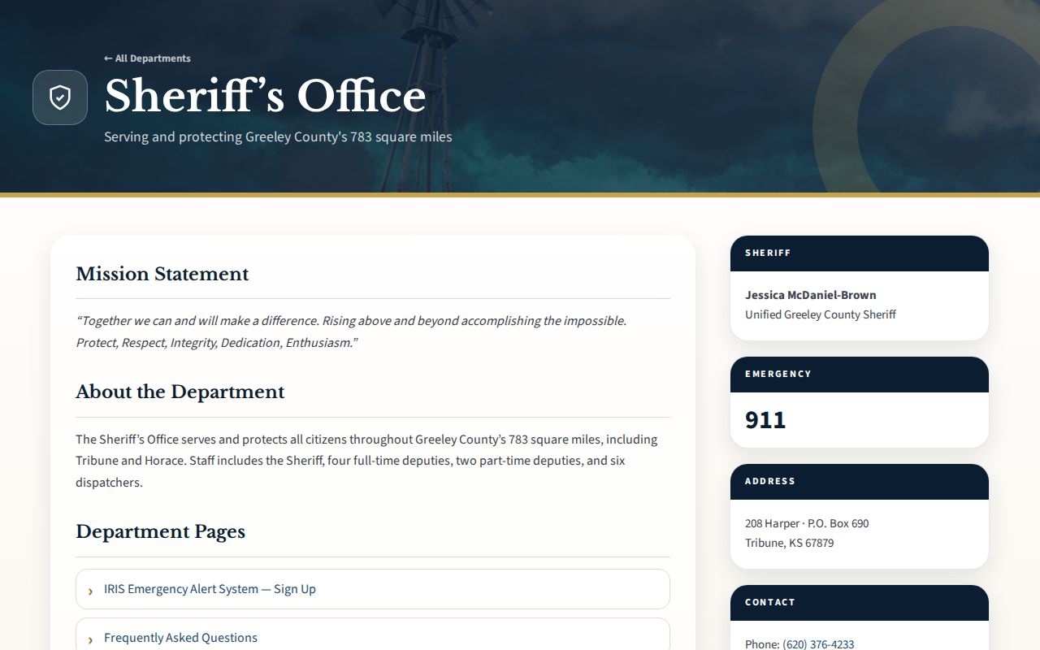Click the shield badge icon beside Sheriff's Office
Screen dimensions: 1040x650
click(x=60, y=97)
